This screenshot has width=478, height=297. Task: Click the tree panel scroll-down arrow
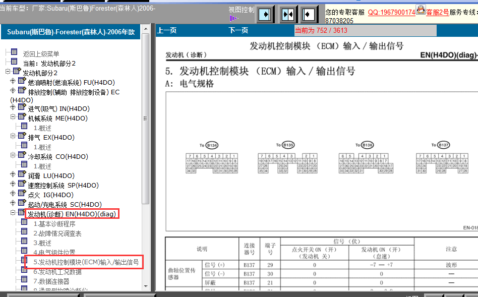click(x=145, y=286)
